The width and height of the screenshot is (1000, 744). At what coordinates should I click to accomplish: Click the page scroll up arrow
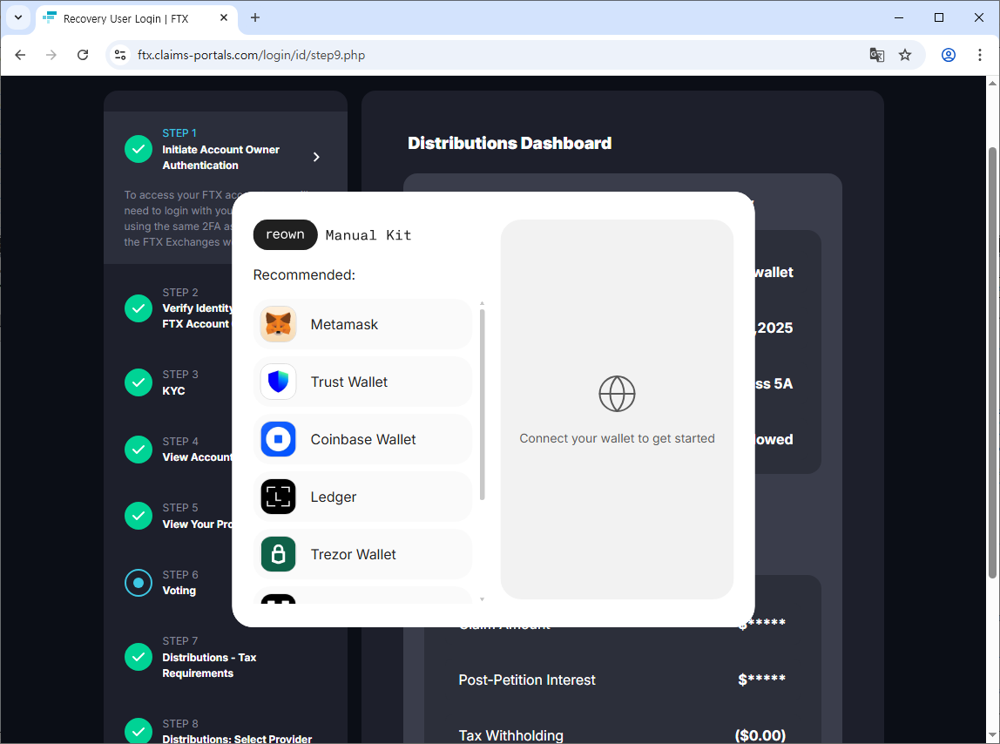[991, 83]
